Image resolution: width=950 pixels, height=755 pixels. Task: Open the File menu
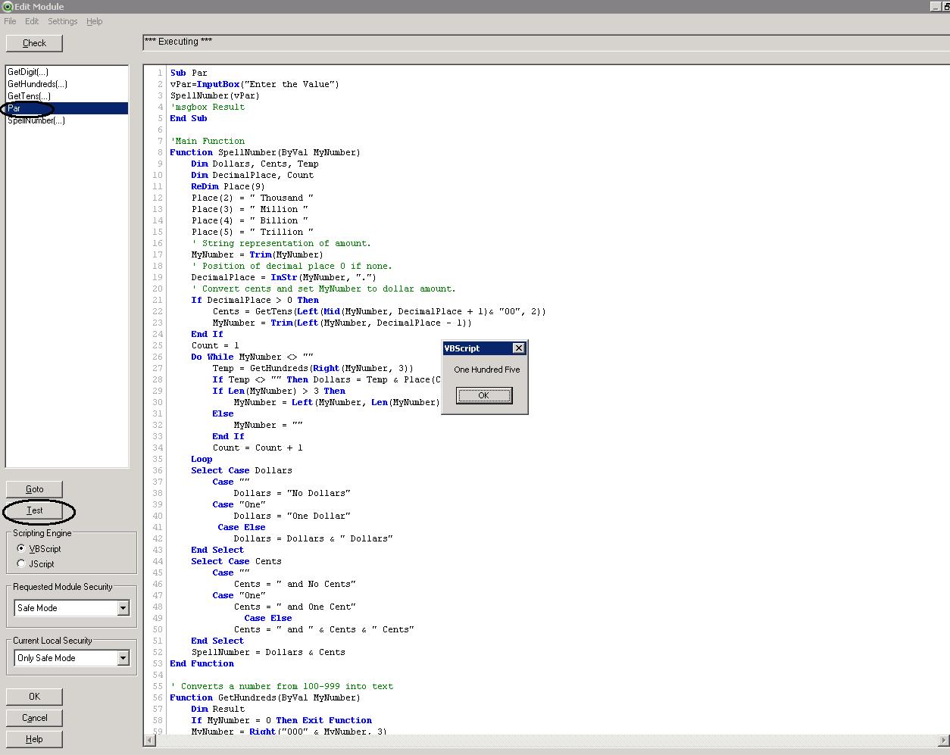[x=10, y=21]
